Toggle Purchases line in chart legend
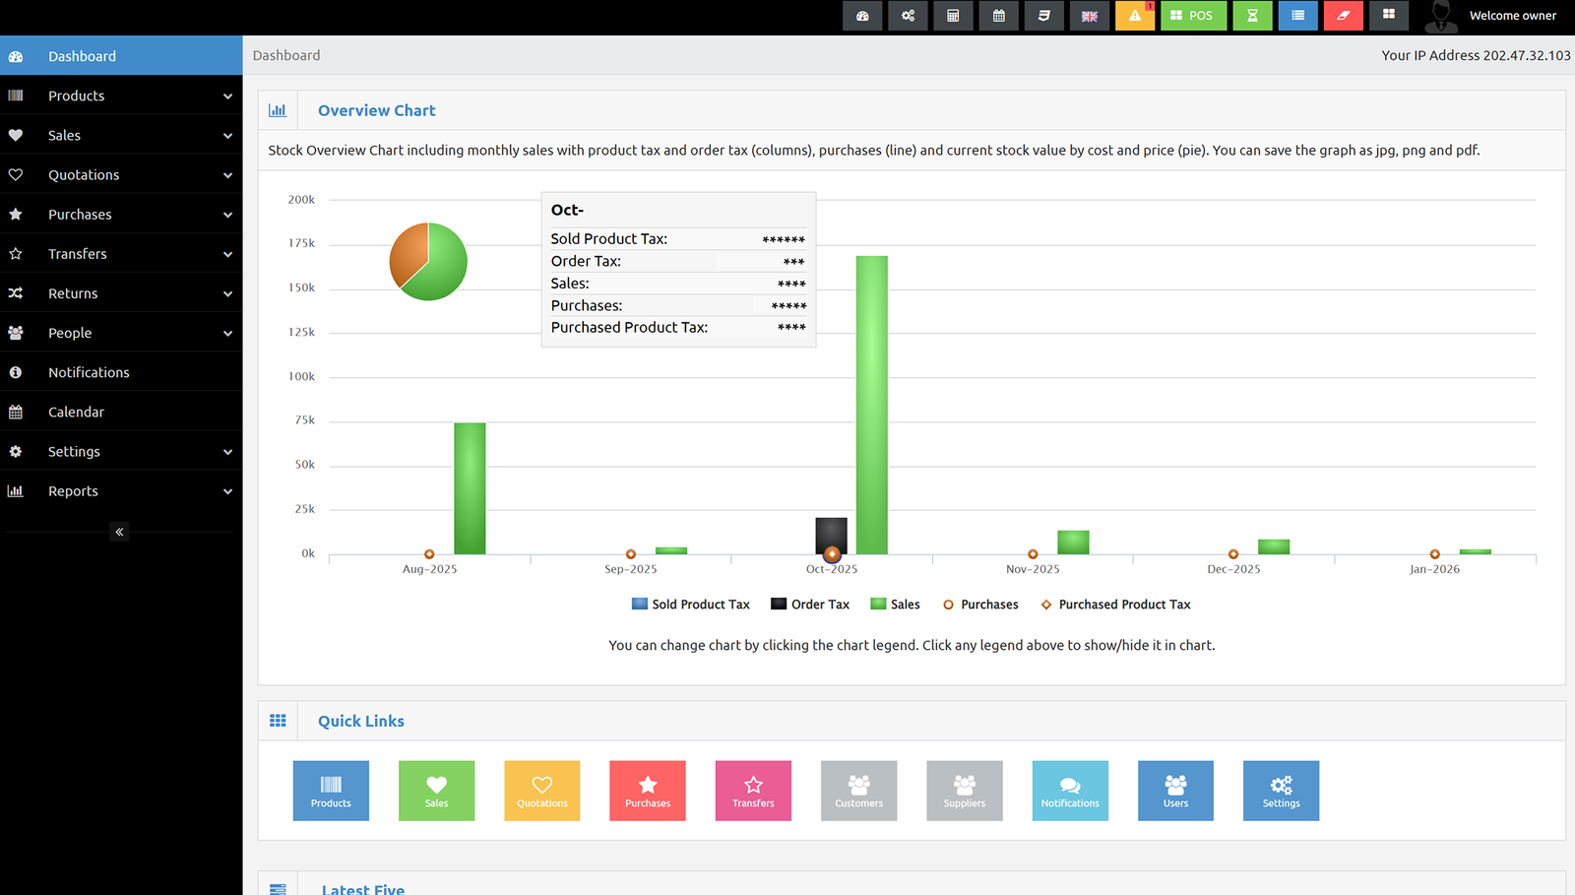The height and width of the screenshot is (895, 1575). point(980,605)
